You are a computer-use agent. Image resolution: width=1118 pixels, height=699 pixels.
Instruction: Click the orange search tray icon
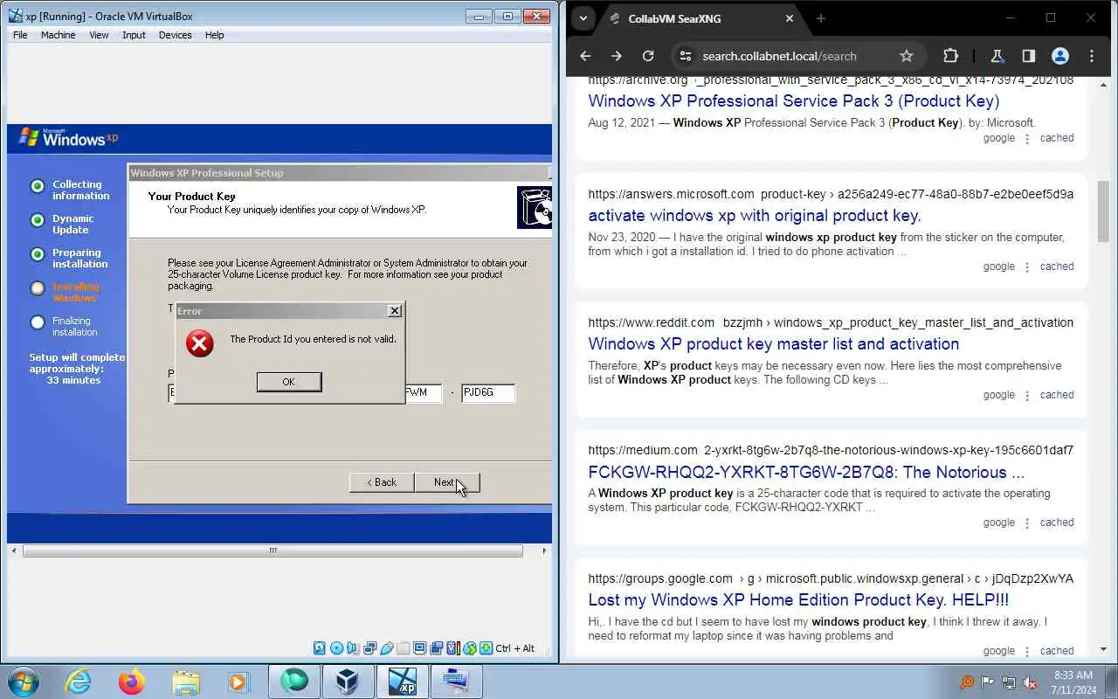[x=967, y=682]
